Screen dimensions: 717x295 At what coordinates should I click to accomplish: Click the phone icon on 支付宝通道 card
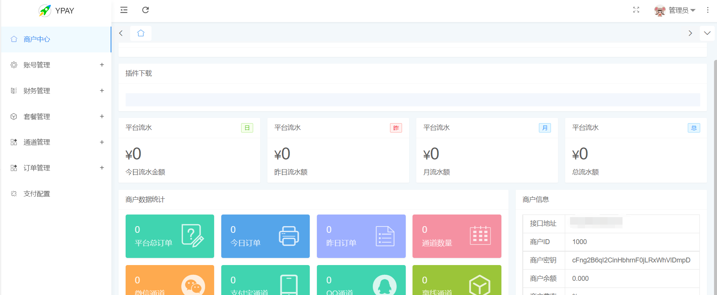[x=289, y=285]
